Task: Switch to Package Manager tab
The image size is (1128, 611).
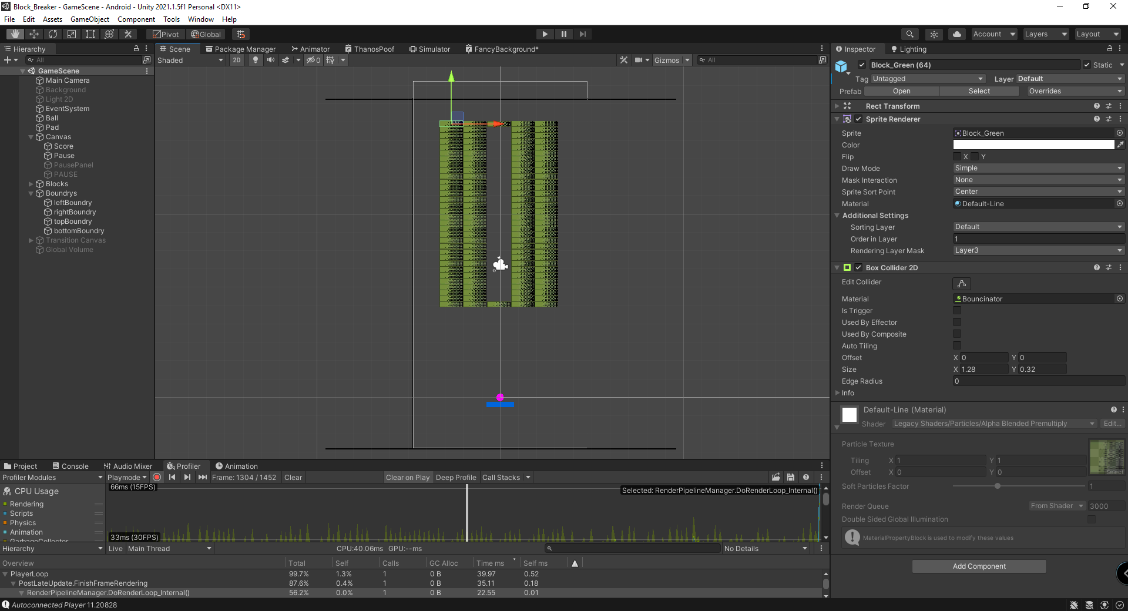Action: click(x=240, y=49)
